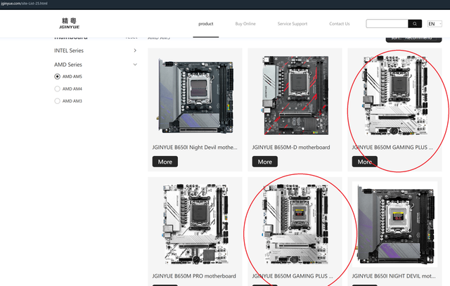450x286 pixels.
Task: Expand the INTEL Series category
Action: 135,51
